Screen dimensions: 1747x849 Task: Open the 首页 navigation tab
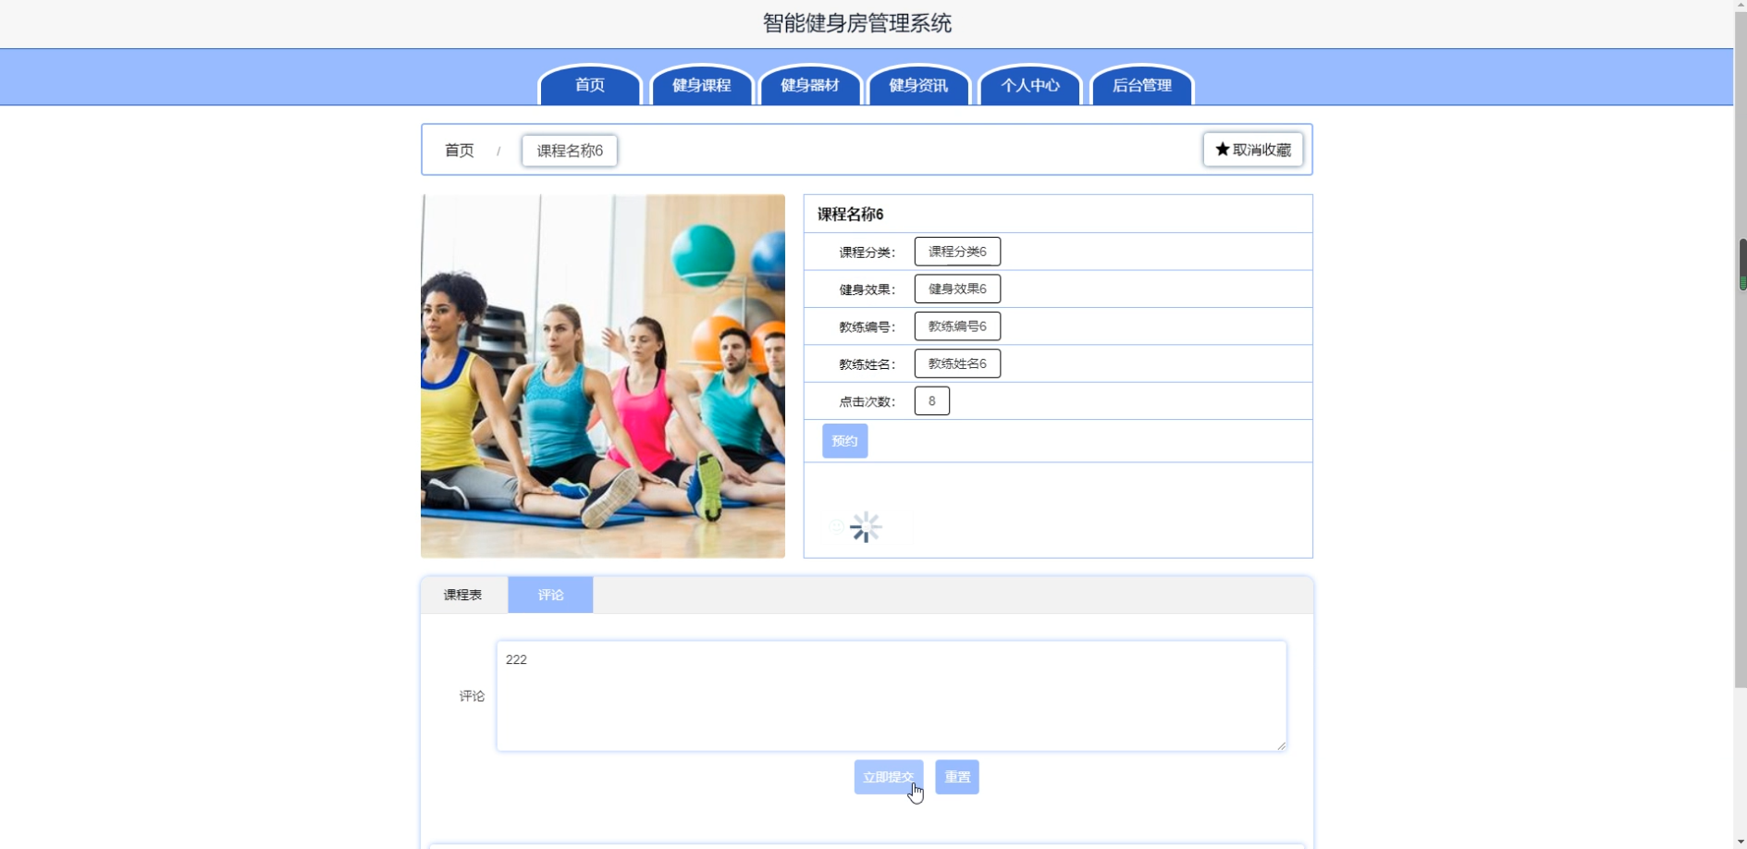590,85
